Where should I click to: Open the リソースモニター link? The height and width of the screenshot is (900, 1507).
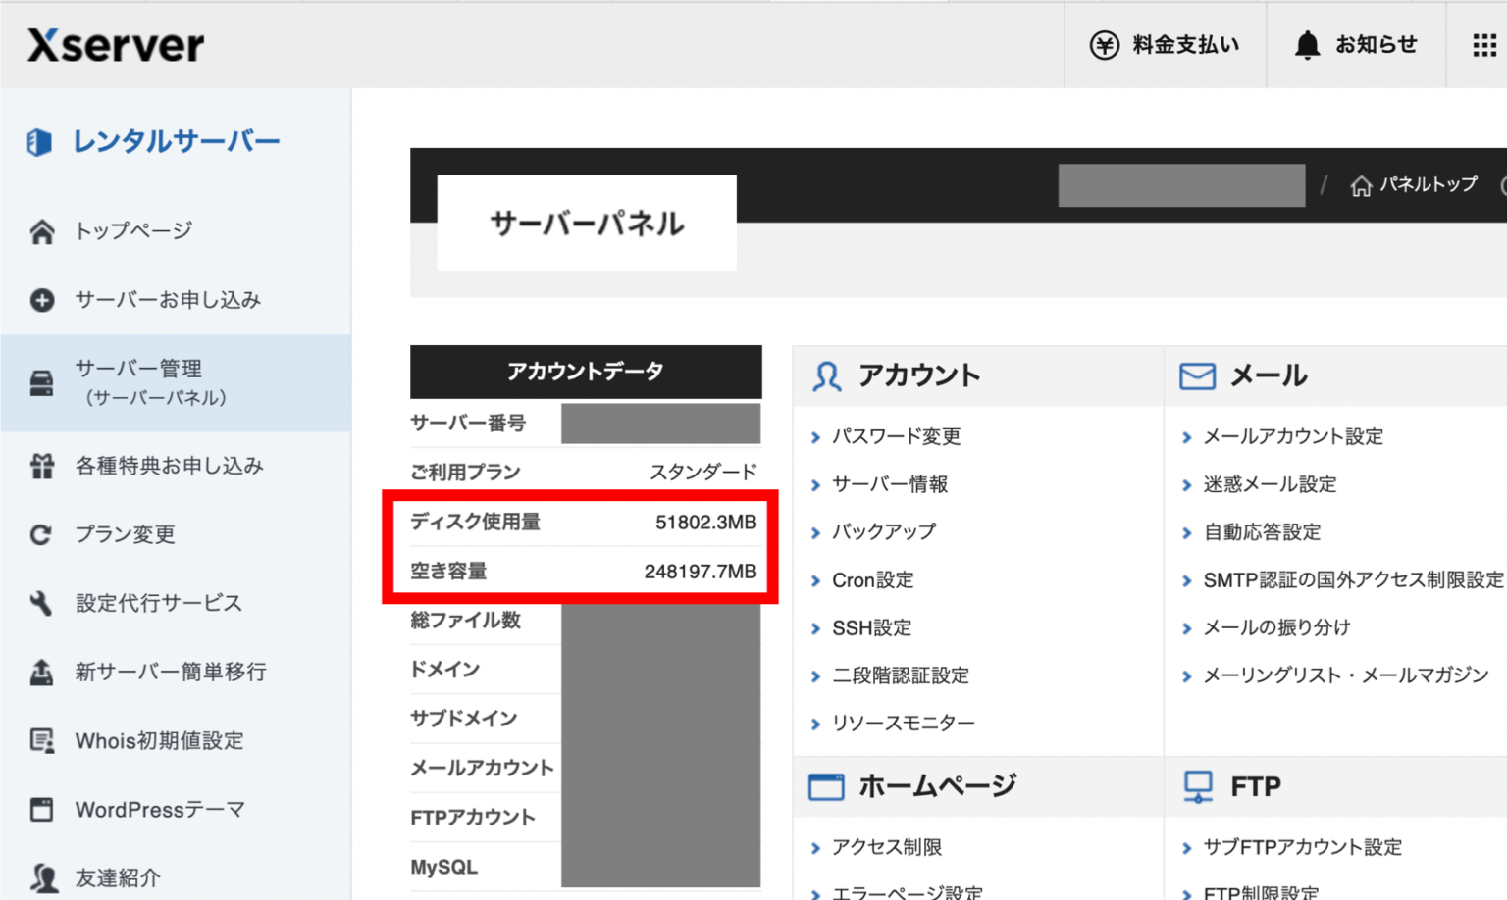(904, 723)
